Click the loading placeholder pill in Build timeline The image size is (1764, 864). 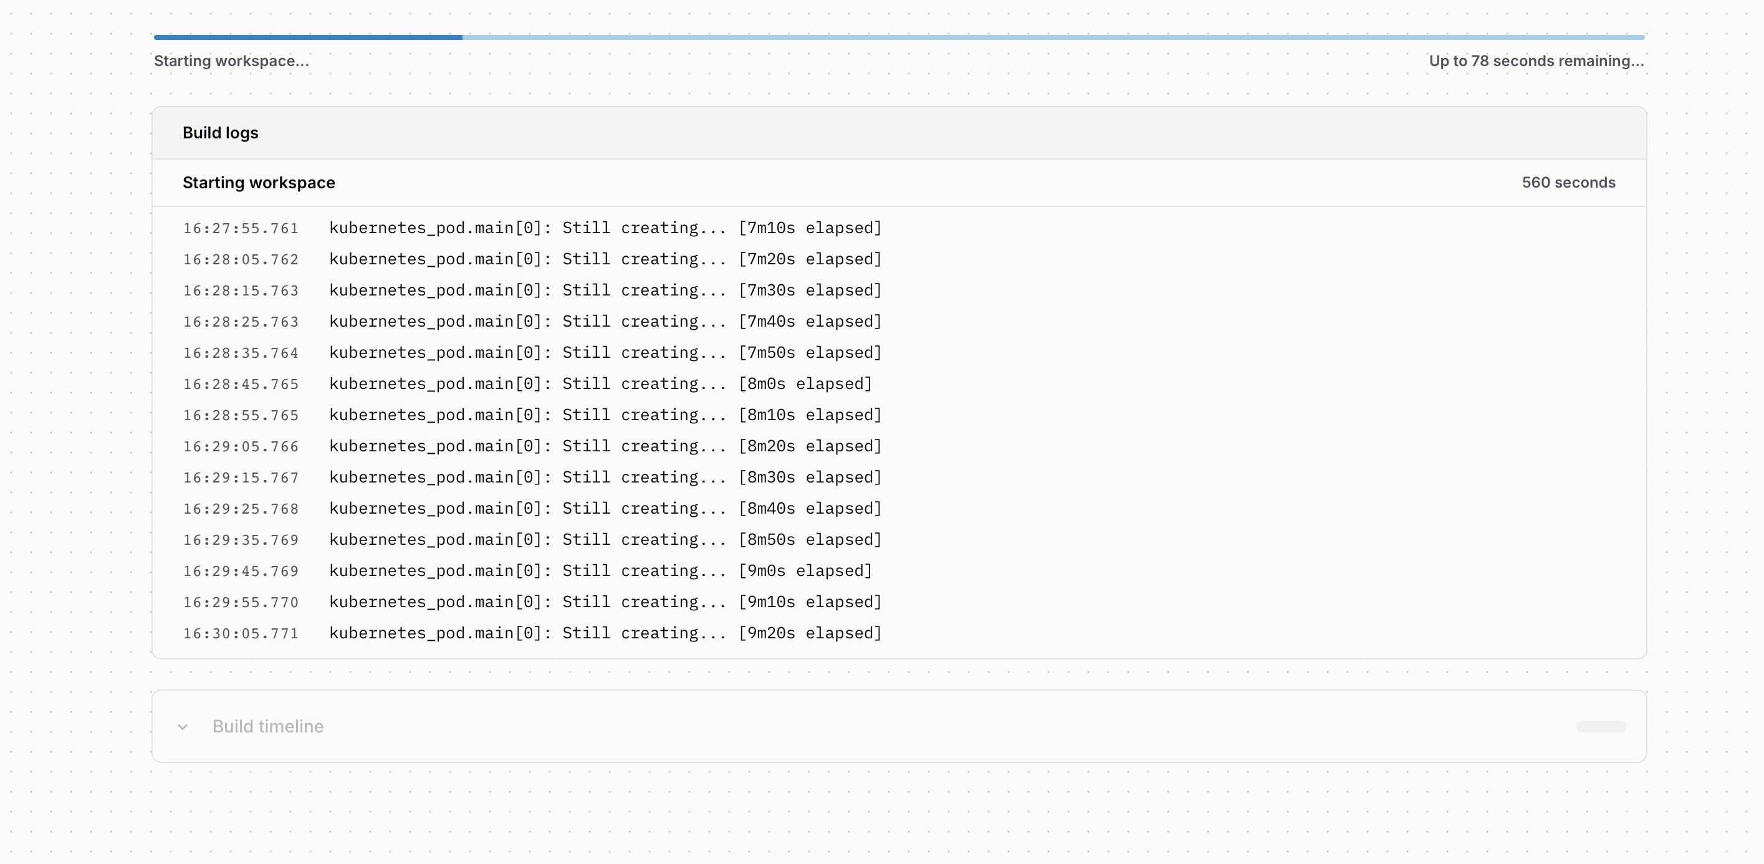[1600, 726]
